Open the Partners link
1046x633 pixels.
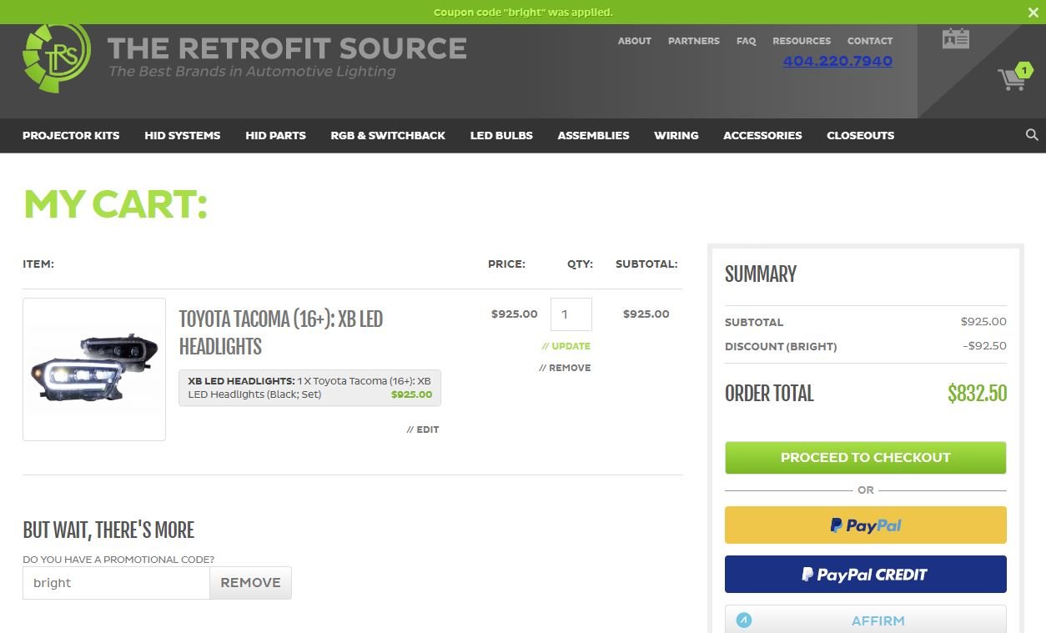click(694, 41)
